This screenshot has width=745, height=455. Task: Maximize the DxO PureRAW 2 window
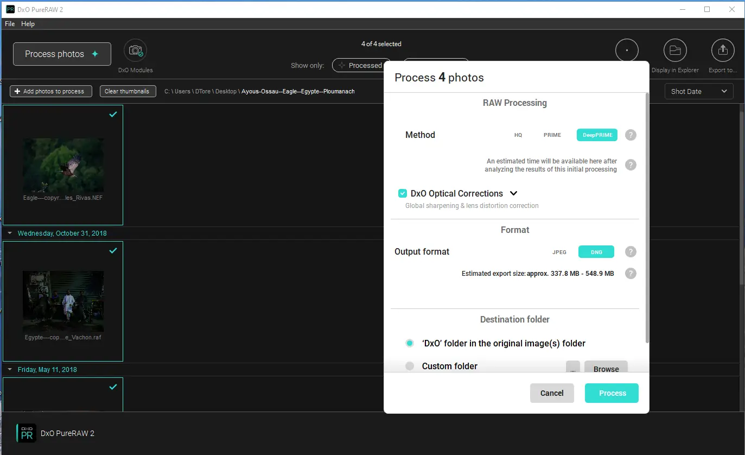pos(707,9)
